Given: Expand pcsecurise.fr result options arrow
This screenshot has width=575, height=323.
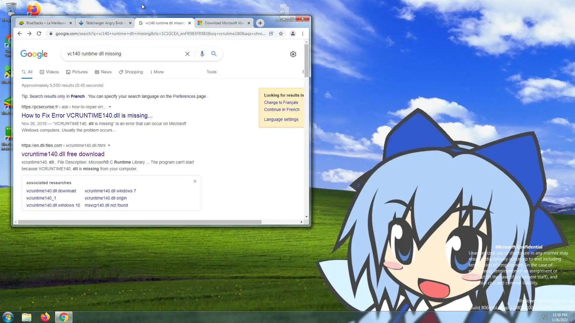Looking at the screenshot, I should click(x=110, y=107).
